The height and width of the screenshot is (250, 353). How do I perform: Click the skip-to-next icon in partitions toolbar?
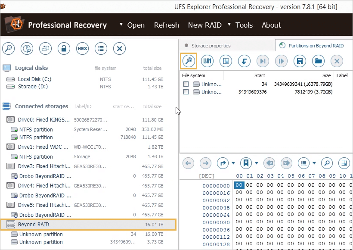coord(263,61)
